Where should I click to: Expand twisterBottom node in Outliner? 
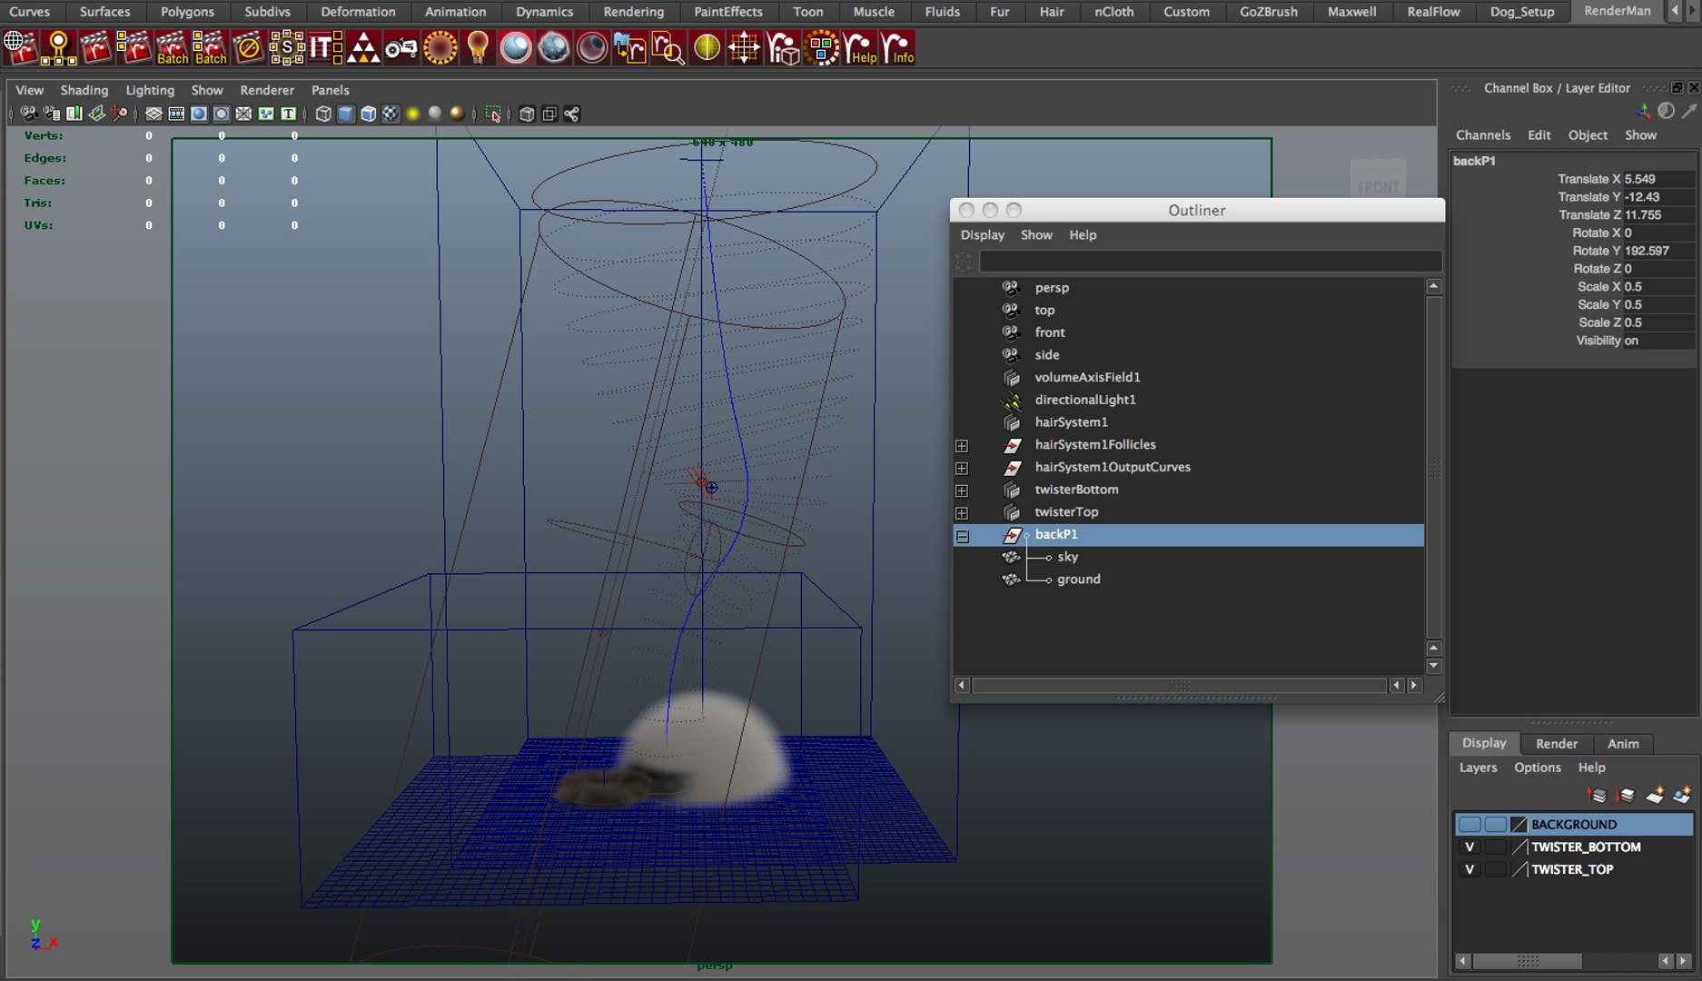coord(962,490)
